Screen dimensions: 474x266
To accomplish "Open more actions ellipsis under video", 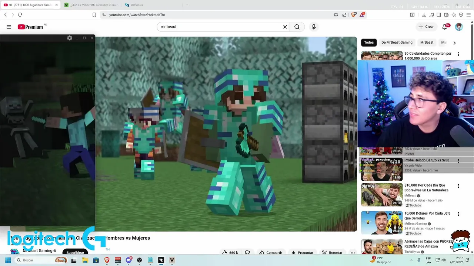I will point(353,253).
